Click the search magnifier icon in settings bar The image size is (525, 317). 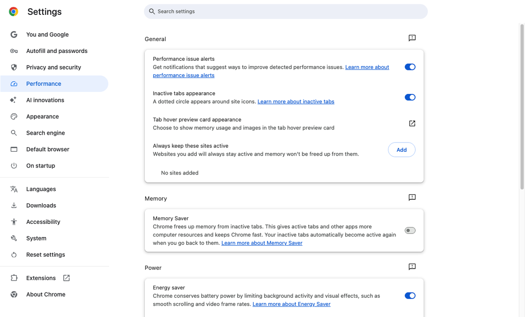152,11
